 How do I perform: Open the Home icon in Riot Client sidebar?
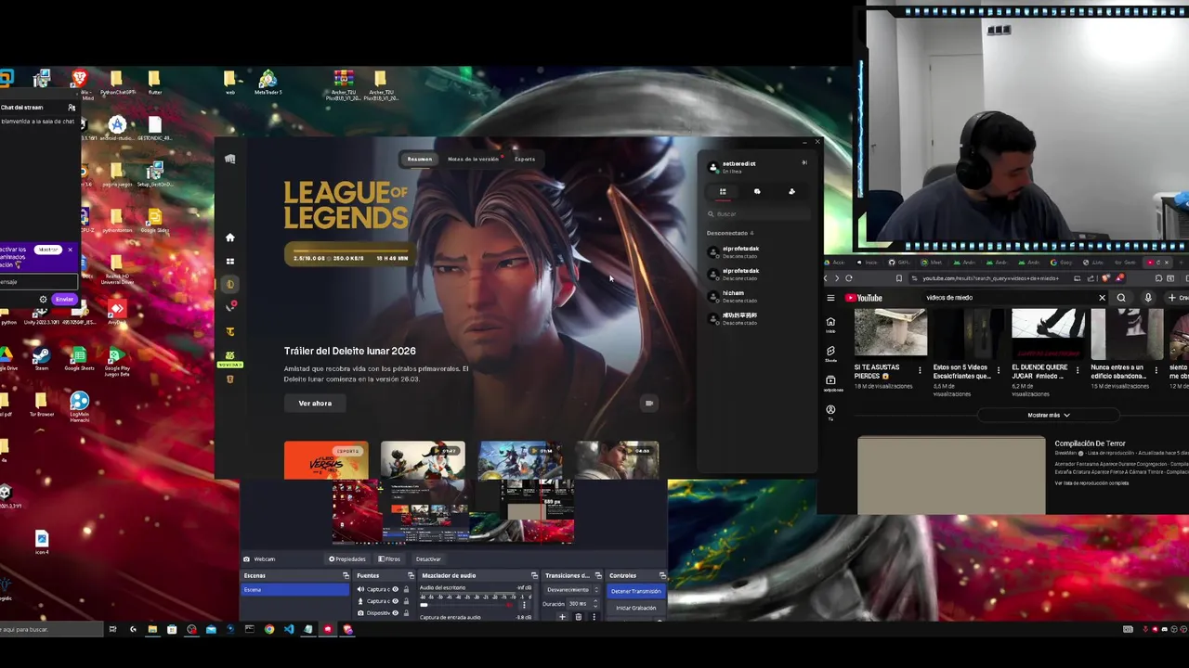coord(230,238)
